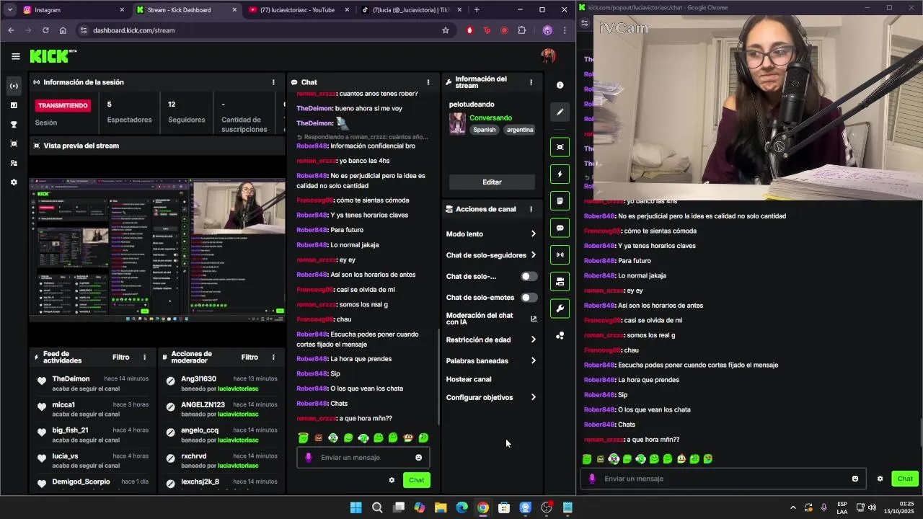Image resolution: width=923 pixels, height=519 pixels.
Task: Open Moderación del chat con IA
Action: pos(491,319)
